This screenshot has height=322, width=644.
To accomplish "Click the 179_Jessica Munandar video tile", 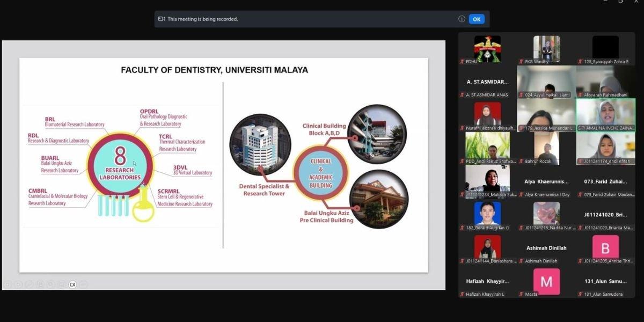I will pos(546,114).
